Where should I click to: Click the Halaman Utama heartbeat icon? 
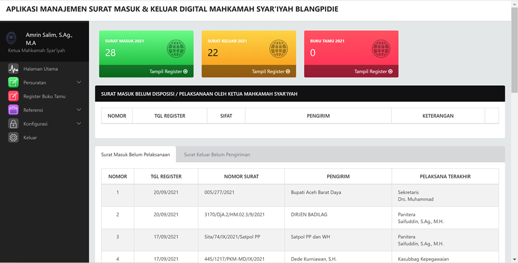pos(13,69)
